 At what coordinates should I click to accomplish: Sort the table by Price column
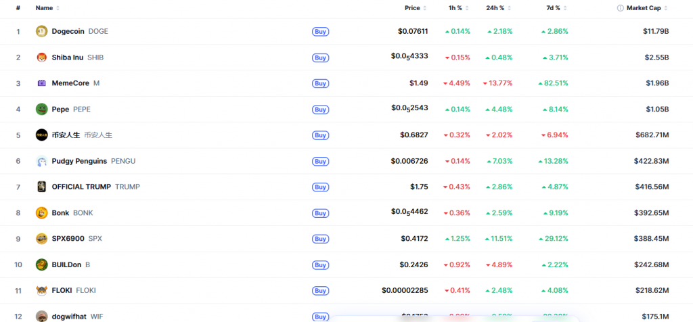pos(416,8)
